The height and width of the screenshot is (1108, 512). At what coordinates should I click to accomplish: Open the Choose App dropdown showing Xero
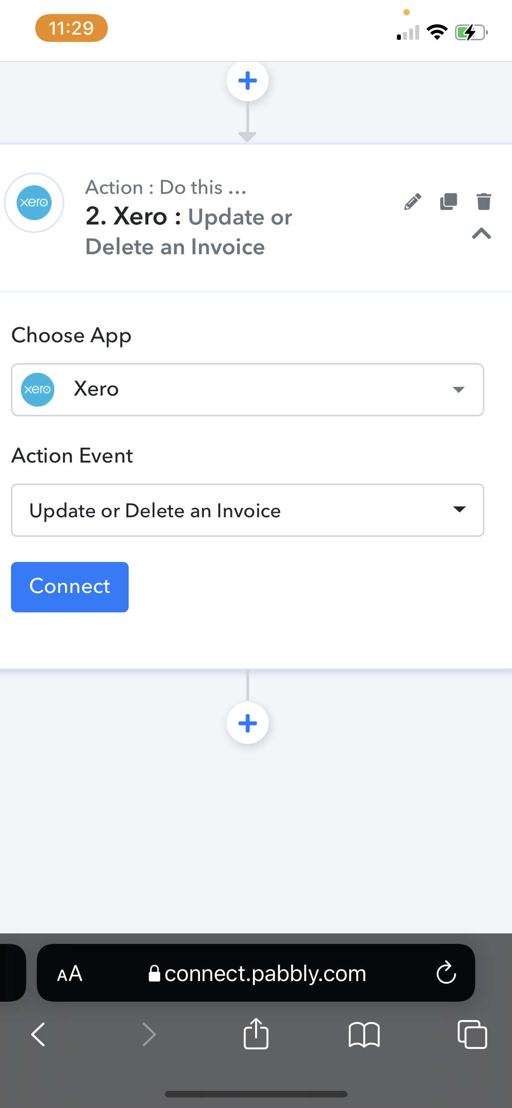pos(248,389)
